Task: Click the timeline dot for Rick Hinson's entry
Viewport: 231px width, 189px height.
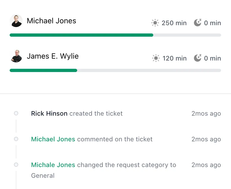Action: point(16,113)
